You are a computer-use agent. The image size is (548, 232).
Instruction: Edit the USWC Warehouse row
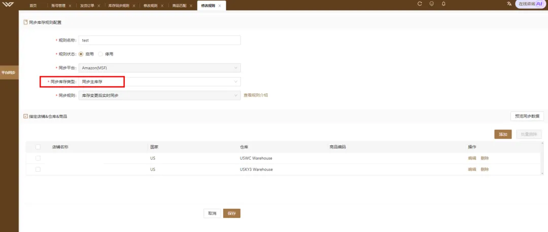[472, 158]
